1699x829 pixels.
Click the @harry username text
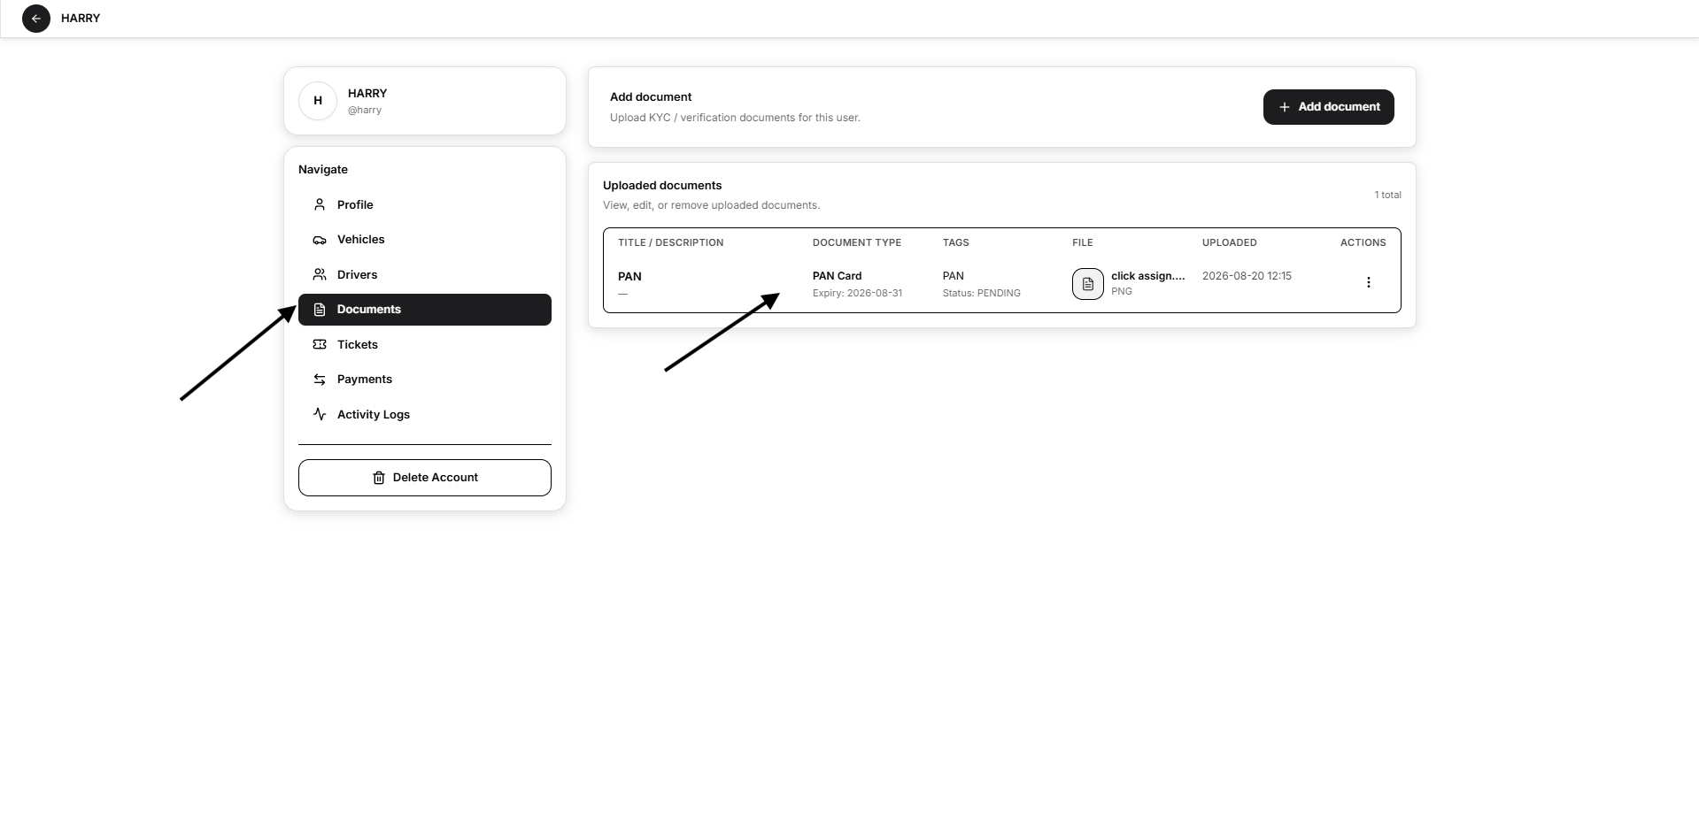click(x=365, y=111)
